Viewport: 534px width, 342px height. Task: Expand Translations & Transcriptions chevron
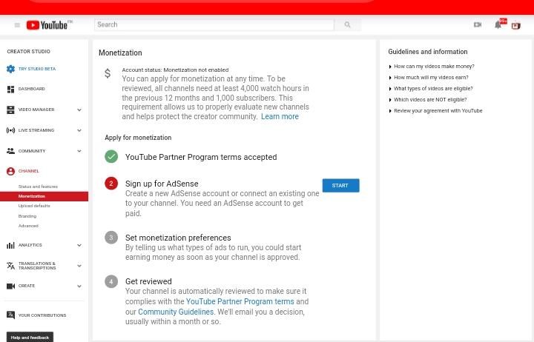click(79, 266)
